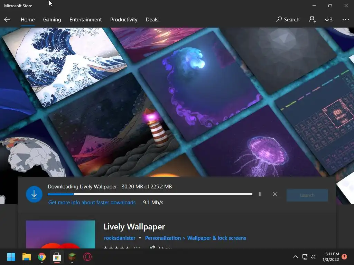Open the clock and date flyout
354x265 pixels.
click(x=331, y=257)
